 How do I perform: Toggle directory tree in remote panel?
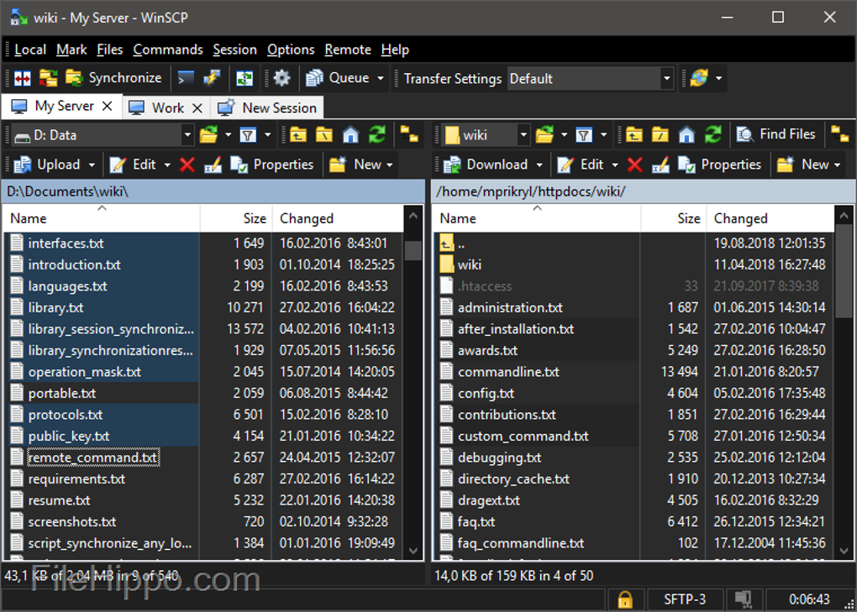[839, 134]
